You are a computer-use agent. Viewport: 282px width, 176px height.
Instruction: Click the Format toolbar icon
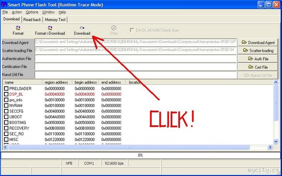pyautogui.click(x=18, y=30)
